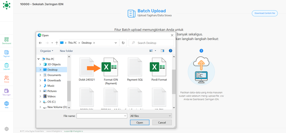Screen dimensions: 286x133
Task: Open settings gear in sidebar
Action: point(6,129)
